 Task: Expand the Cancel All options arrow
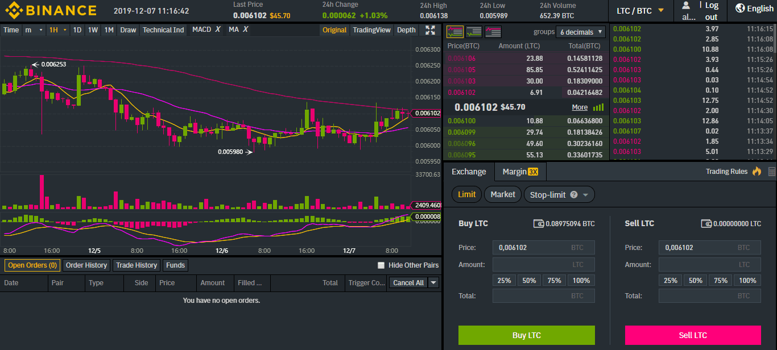434,282
